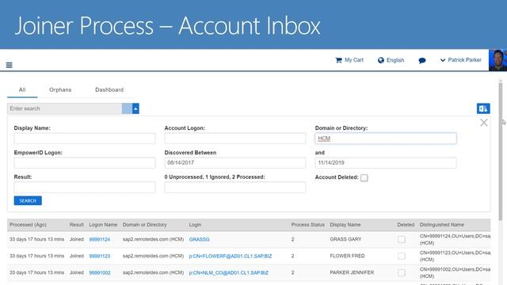Image resolution: width=507 pixels, height=285 pixels.
Task: Click the Discovered Between date 08/14/2017
Action: [235, 163]
